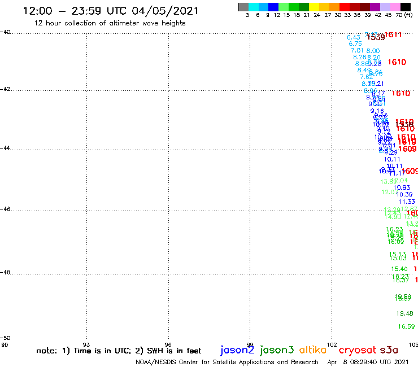Pick the light green swatch above label 15
This screenshot has width=418, height=367.
click(x=284, y=7)
